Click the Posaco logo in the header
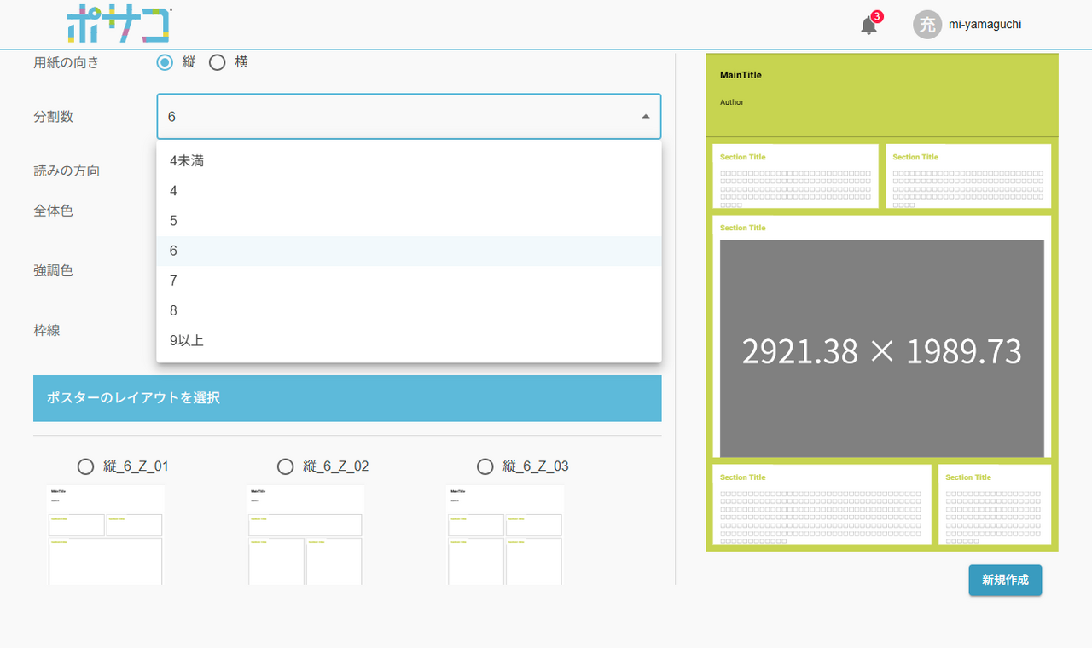Viewport: 1092px width, 648px height. pyautogui.click(x=119, y=24)
